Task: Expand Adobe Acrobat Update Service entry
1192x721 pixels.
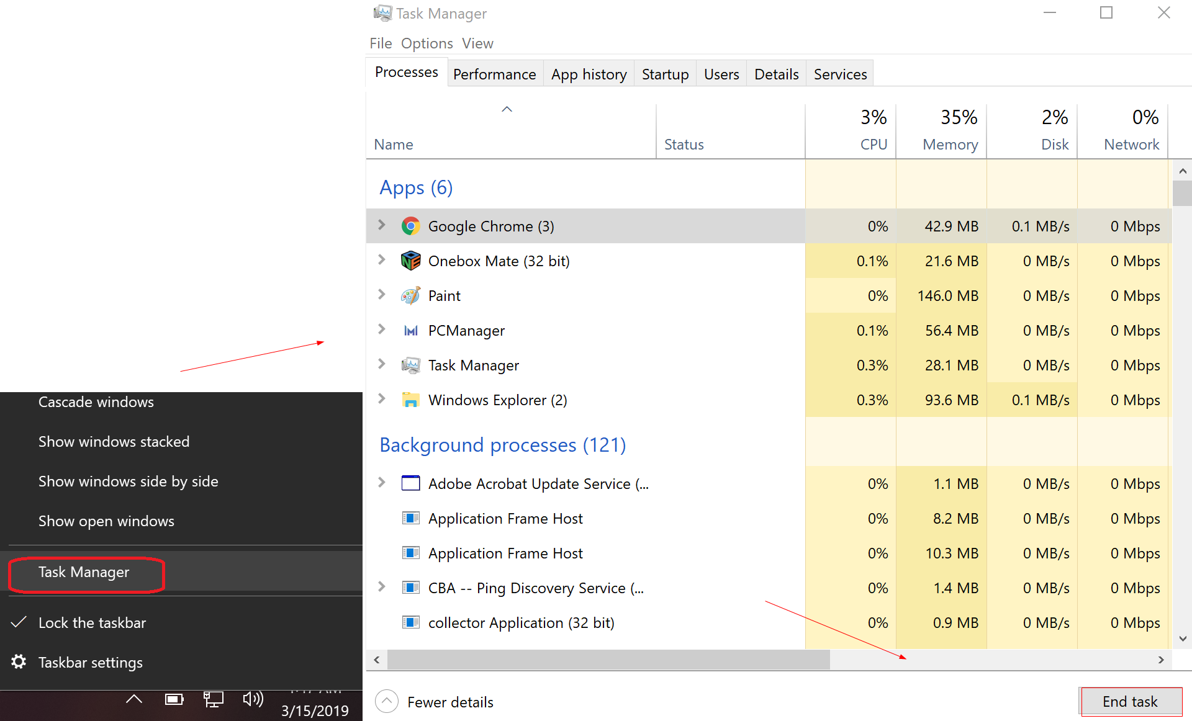Action: 382,483
